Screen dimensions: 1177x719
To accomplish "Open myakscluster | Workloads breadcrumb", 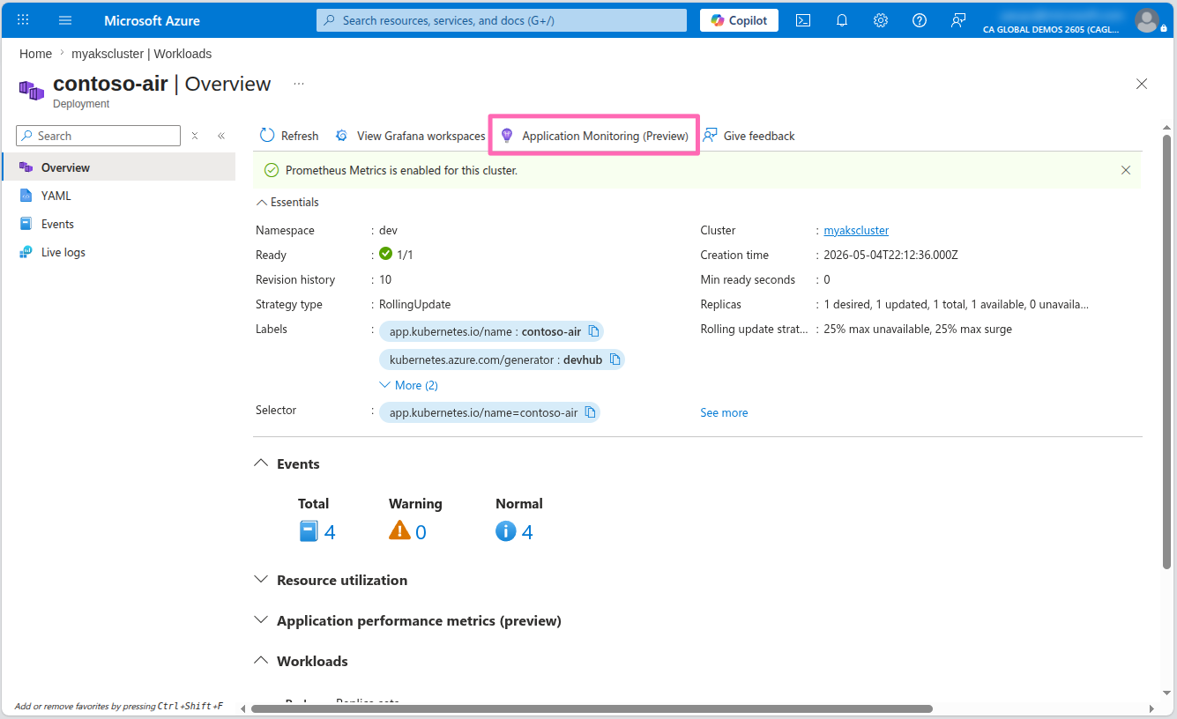I will pos(141,54).
